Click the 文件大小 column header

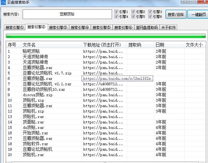194,45
